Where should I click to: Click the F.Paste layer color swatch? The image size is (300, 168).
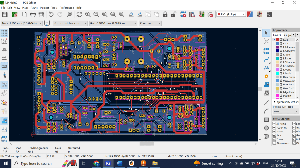click(x=277, y=55)
